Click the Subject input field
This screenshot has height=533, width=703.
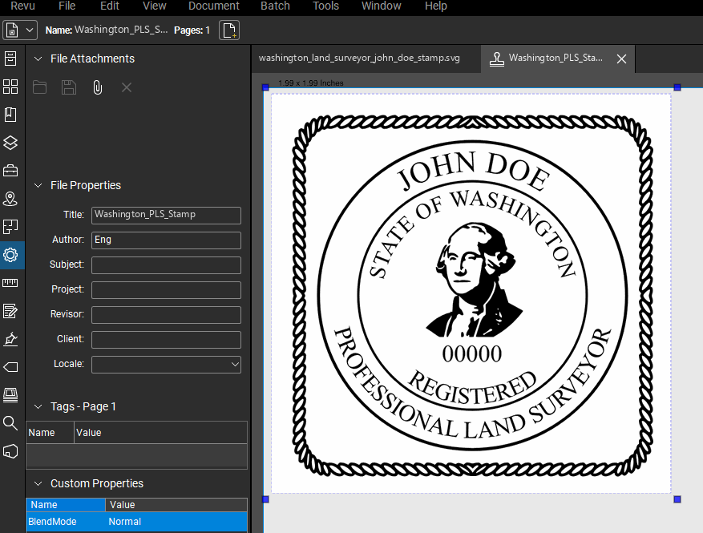point(166,265)
